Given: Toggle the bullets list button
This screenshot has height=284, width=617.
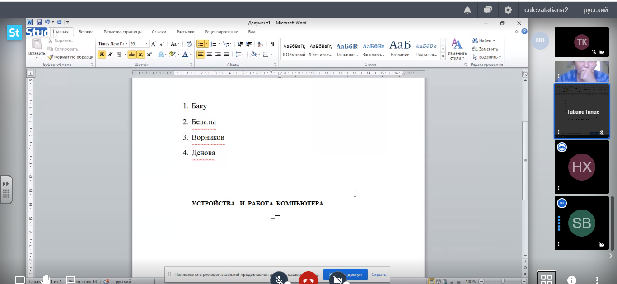Looking at the screenshot, I should [201, 44].
